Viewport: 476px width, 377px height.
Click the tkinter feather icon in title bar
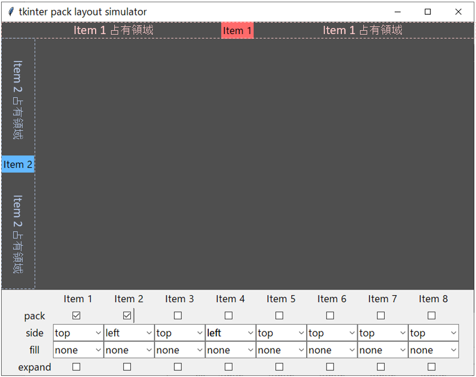[11, 12]
